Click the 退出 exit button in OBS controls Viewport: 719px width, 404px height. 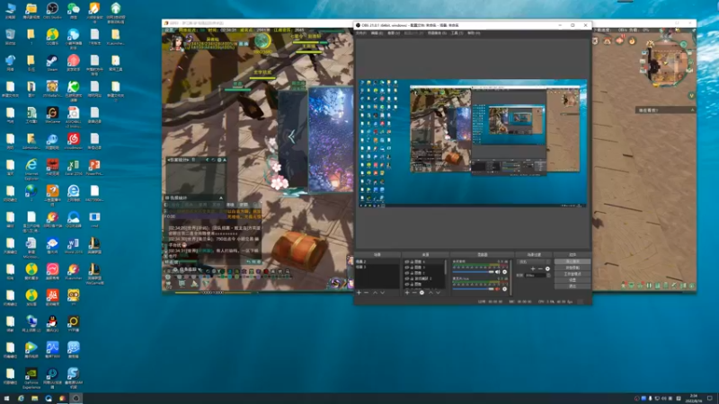click(573, 286)
